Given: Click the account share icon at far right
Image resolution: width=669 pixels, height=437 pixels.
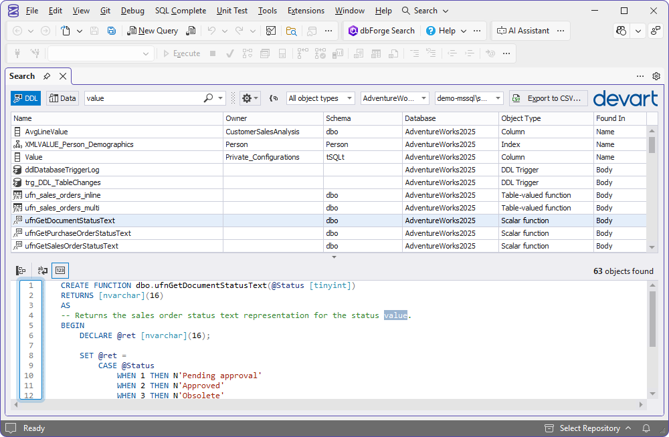Looking at the screenshot, I should [x=656, y=31].
